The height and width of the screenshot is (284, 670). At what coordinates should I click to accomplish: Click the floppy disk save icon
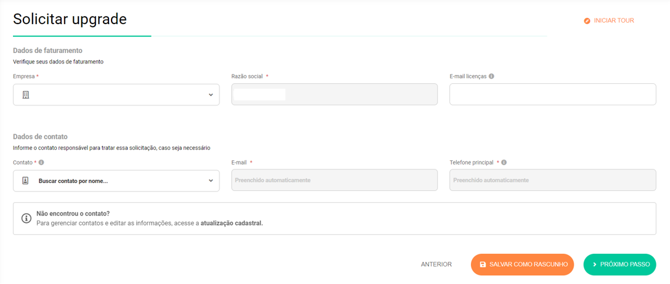(483, 265)
